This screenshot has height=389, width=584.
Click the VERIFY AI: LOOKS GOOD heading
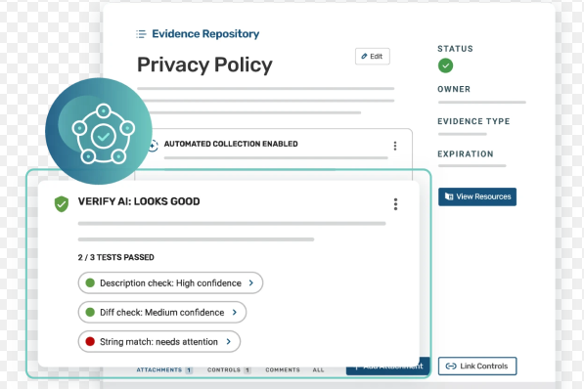pyautogui.click(x=139, y=201)
